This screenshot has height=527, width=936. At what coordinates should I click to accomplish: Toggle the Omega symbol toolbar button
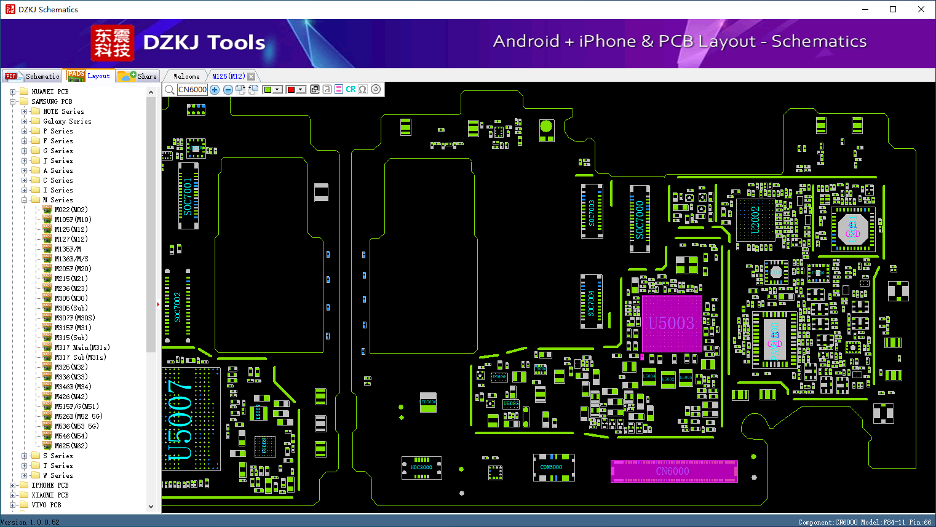tap(363, 89)
